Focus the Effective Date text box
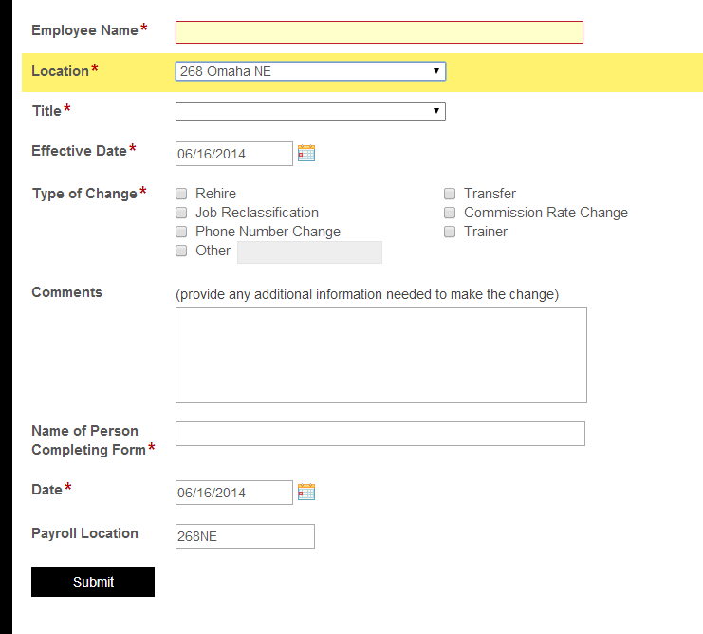703x634 pixels. 233,154
